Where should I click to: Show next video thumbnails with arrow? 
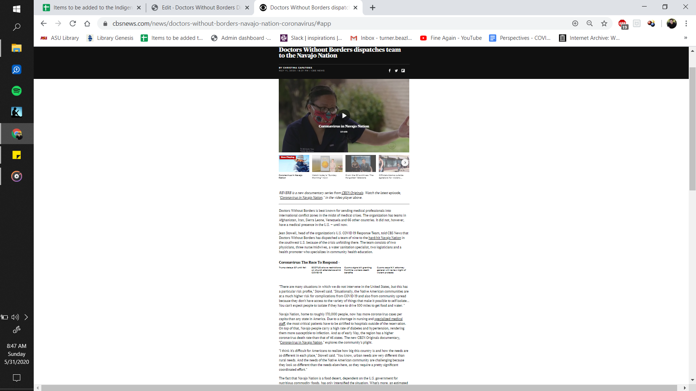pyautogui.click(x=405, y=163)
